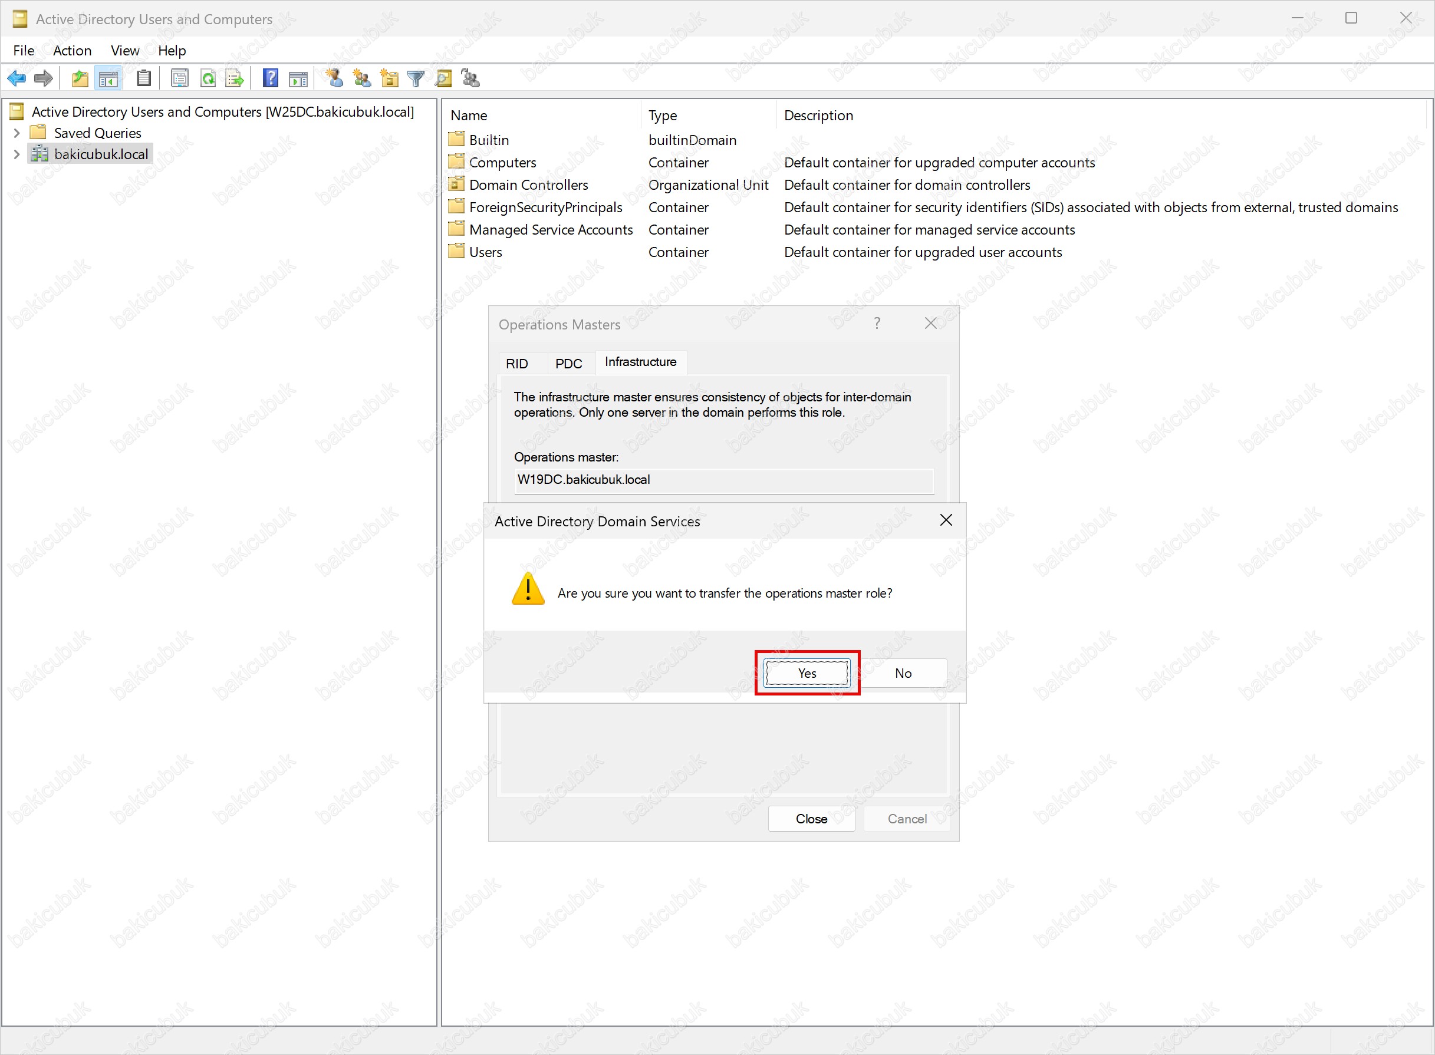Screen dimensions: 1435x1055
Task: Click the Builtin folder icon
Action: coord(456,139)
